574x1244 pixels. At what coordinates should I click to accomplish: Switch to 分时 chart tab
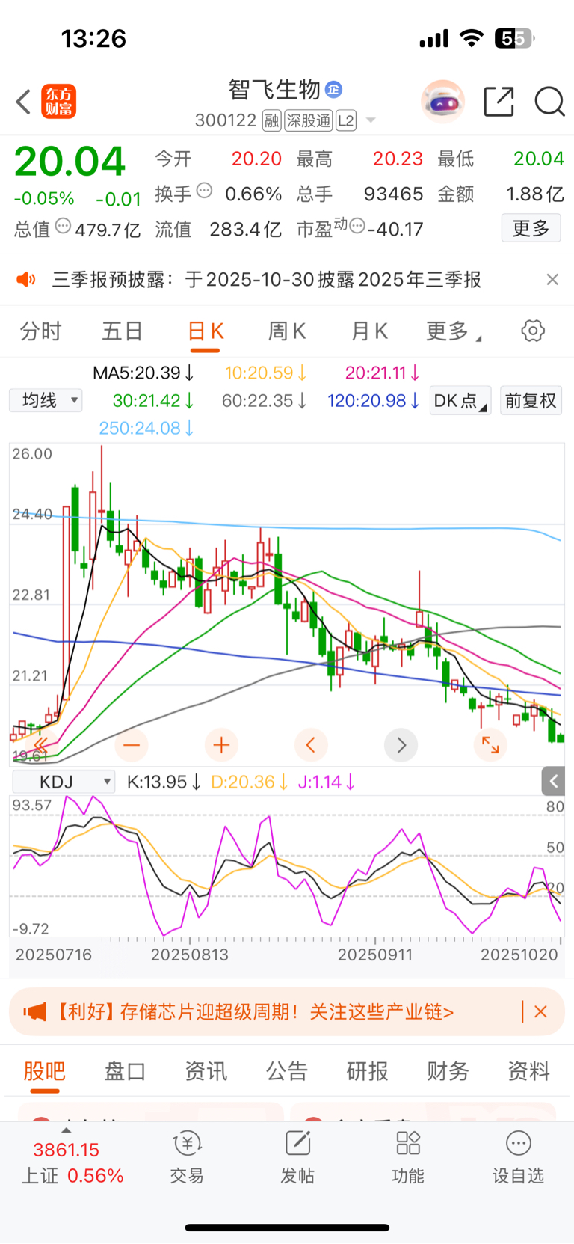[x=40, y=331]
